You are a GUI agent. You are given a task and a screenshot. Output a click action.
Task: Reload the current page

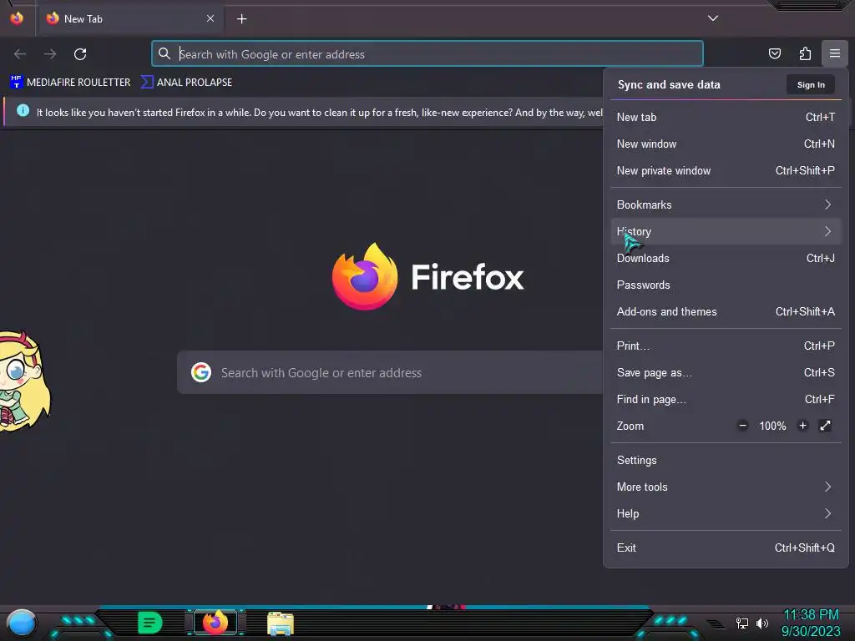coord(80,54)
